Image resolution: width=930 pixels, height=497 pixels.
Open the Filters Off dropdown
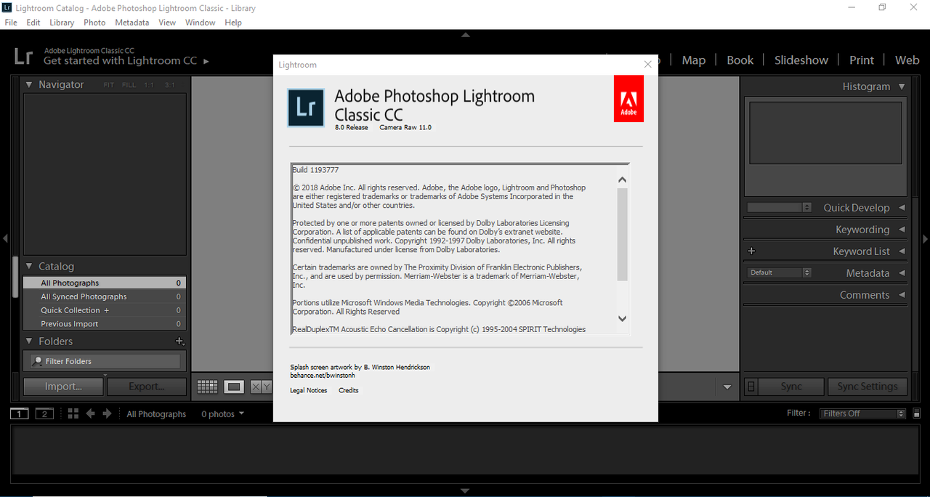pos(863,413)
